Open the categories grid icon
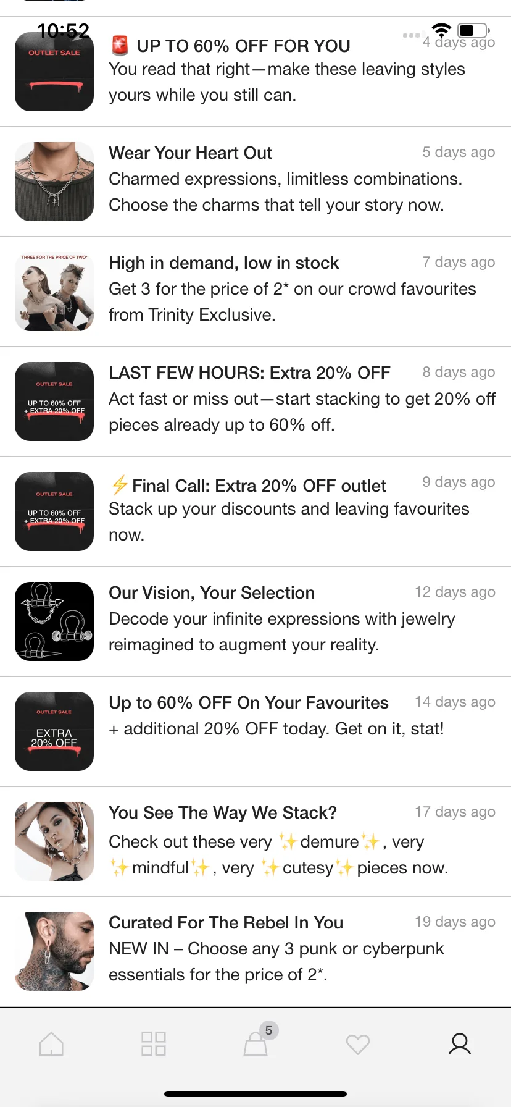Viewport: 511px width, 1107px height. 153,1044
